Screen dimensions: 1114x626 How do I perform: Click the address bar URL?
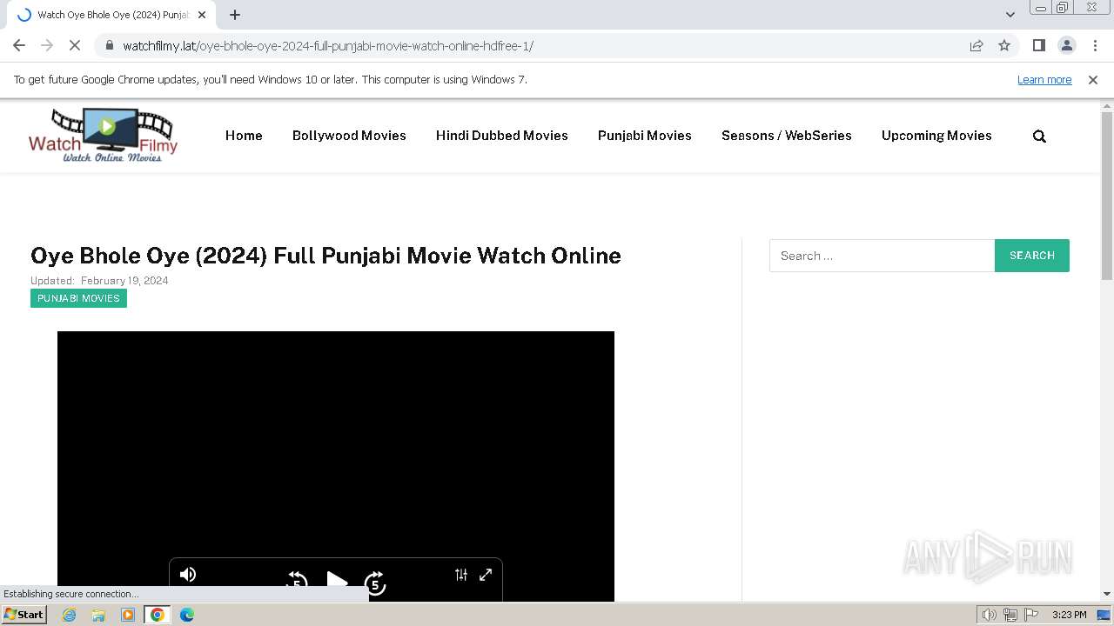coord(328,46)
